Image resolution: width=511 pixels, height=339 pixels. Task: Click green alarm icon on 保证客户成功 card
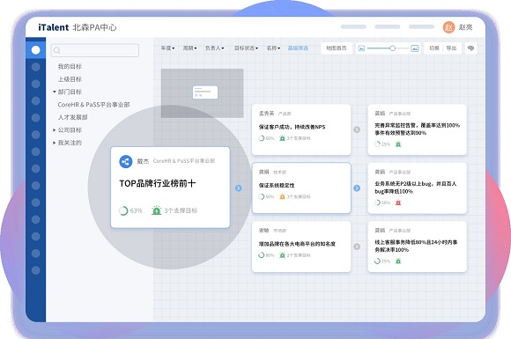tap(282, 138)
